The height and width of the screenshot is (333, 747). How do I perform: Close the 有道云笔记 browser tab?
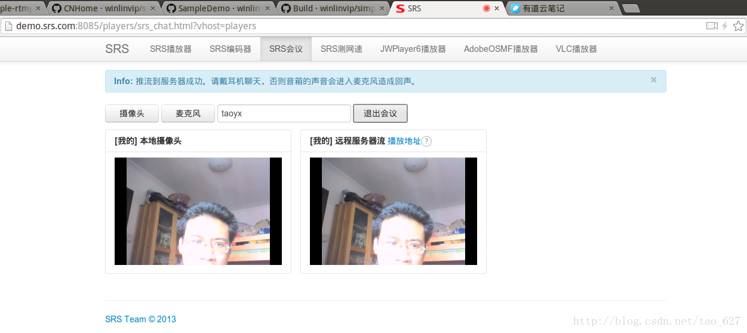click(611, 8)
